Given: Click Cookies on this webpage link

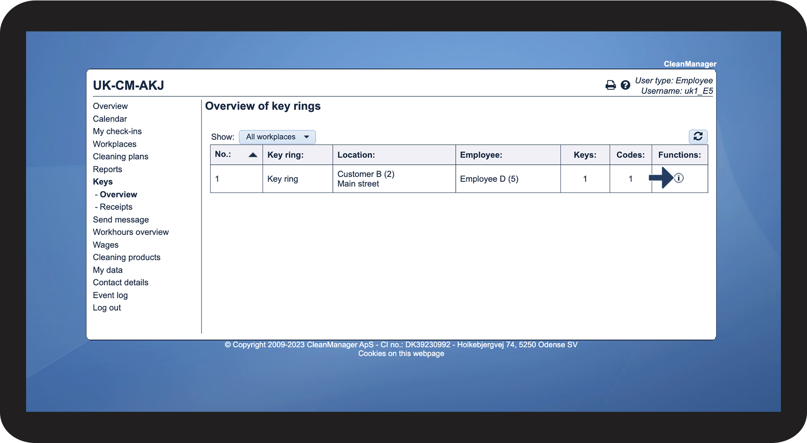Looking at the screenshot, I should pyautogui.click(x=401, y=354).
